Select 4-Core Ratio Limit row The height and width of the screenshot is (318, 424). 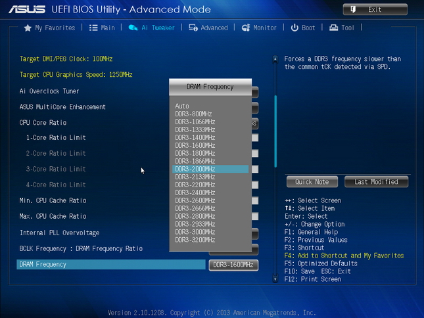56,185
